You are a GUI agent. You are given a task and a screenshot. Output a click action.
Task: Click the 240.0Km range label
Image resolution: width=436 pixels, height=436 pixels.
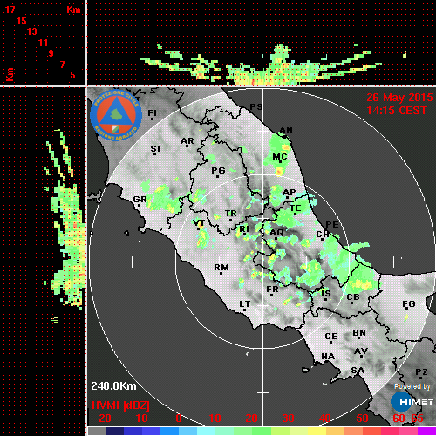point(113,386)
